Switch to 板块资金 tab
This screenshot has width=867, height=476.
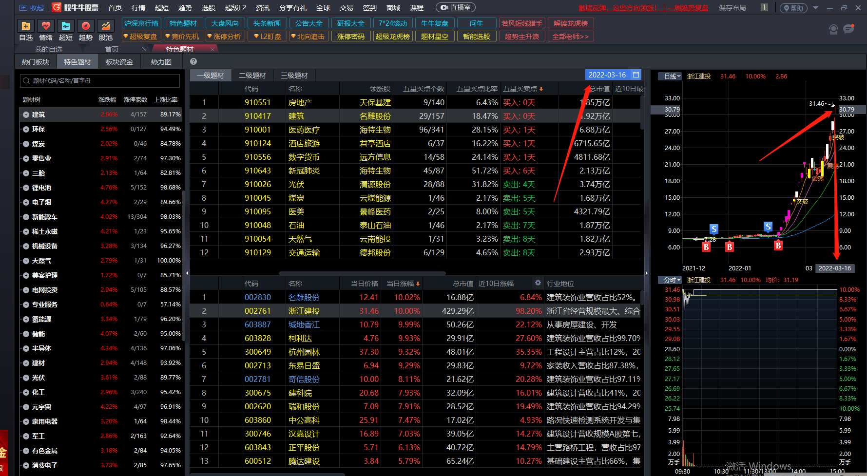119,62
